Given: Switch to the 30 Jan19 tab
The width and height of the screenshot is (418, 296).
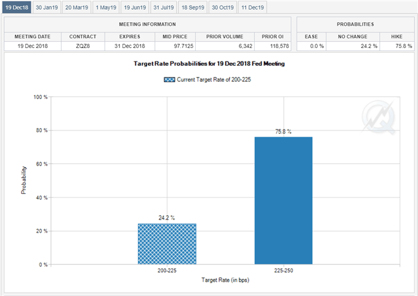Looking at the screenshot, I should coord(47,7).
